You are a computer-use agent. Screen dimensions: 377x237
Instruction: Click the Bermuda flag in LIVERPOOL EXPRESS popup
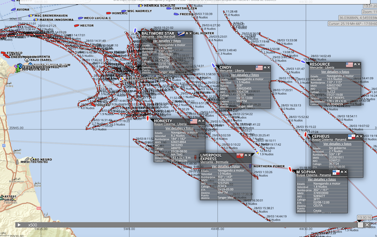click(x=240, y=155)
